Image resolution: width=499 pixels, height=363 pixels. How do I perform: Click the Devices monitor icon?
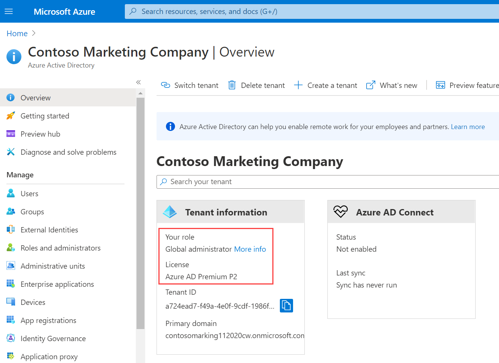(11, 302)
